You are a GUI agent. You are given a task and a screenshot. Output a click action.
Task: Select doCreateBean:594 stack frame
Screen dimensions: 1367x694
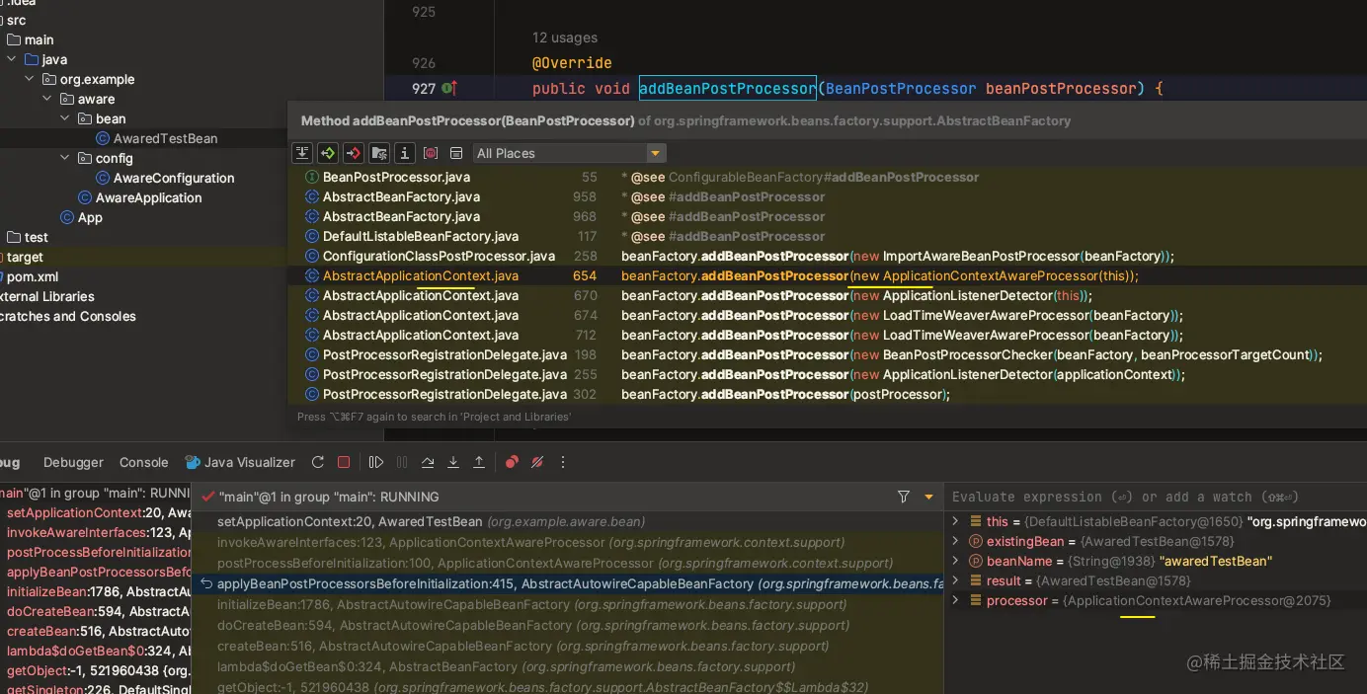(x=568, y=625)
